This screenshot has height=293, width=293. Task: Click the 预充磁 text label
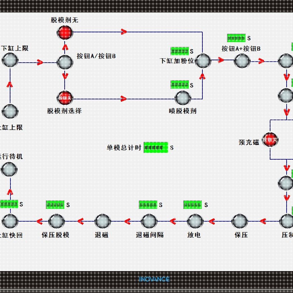click(x=249, y=142)
